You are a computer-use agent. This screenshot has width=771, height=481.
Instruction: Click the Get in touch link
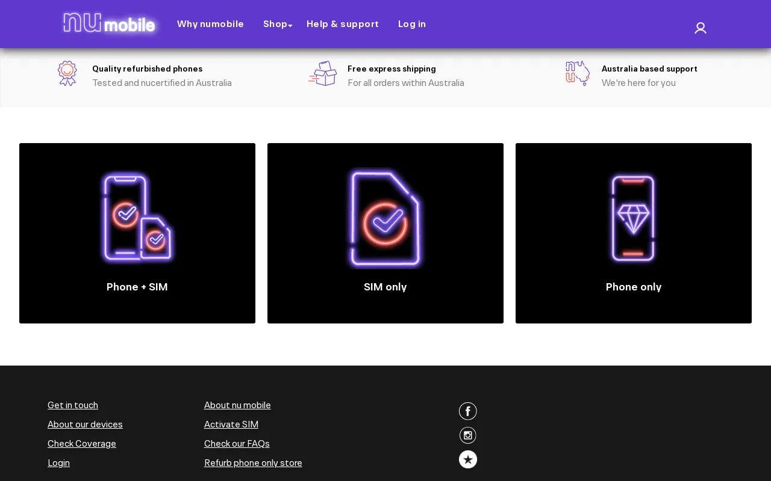(x=73, y=405)
